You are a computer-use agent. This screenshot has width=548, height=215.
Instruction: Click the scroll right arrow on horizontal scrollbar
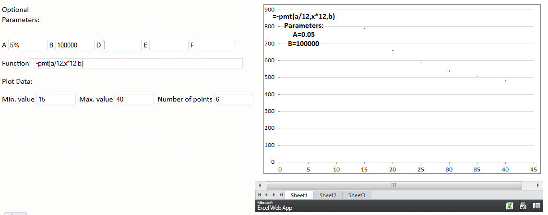(537, 185)
